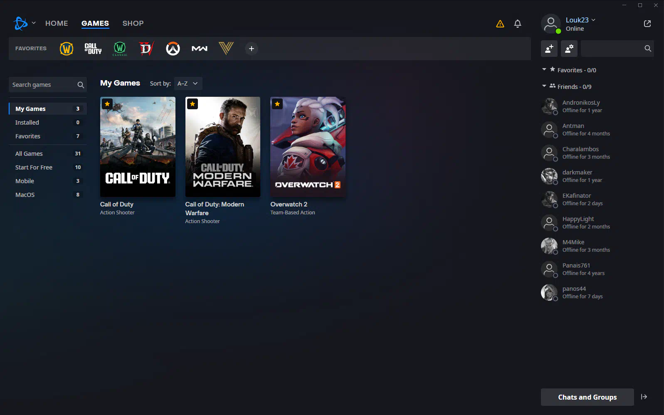Open the Overwatch 2 title link

pyautogui.click(x=289, y=204)
